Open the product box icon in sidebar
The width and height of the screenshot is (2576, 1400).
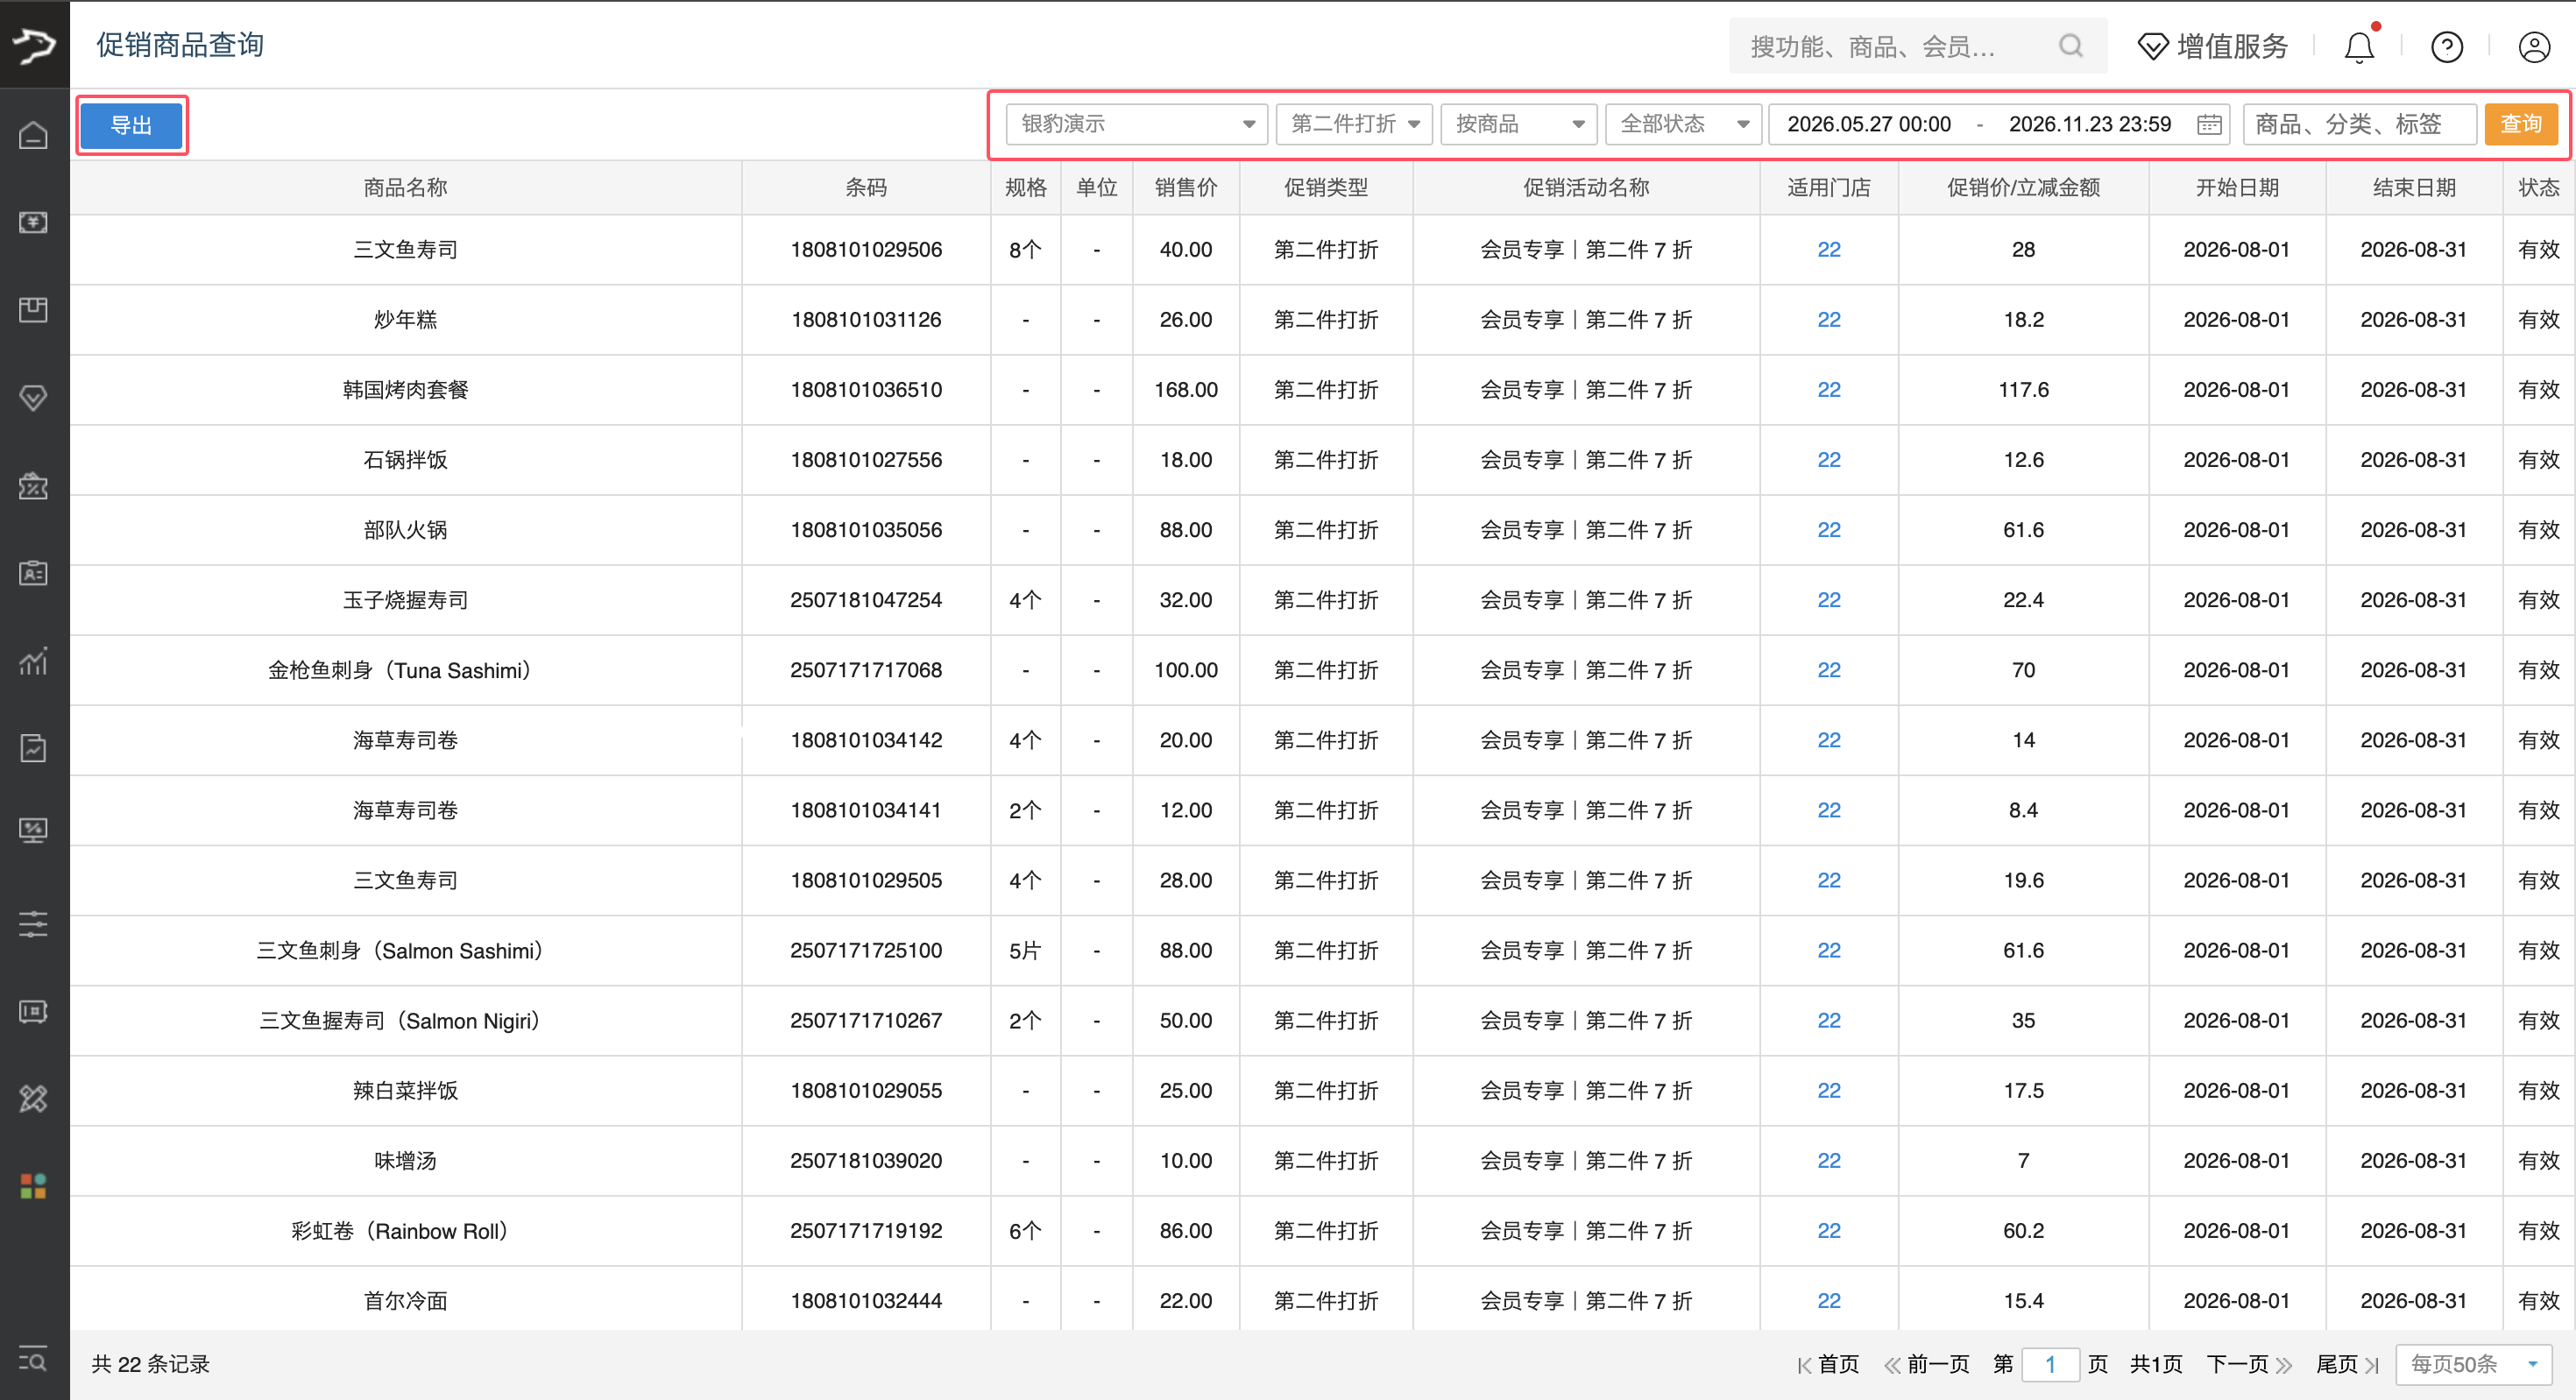click(x=34, y=310)
